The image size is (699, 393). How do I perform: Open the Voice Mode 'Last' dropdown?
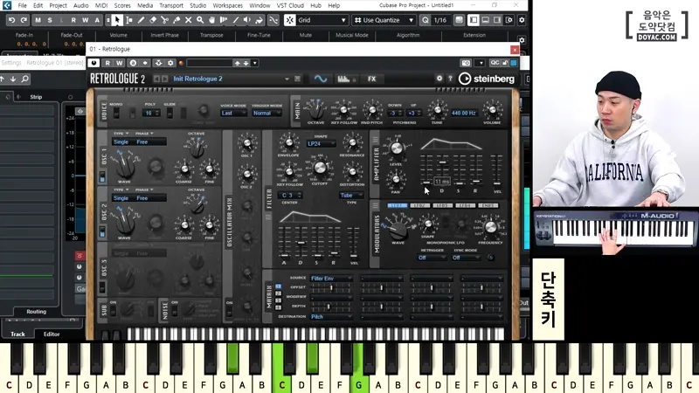[x=233, y=114]
